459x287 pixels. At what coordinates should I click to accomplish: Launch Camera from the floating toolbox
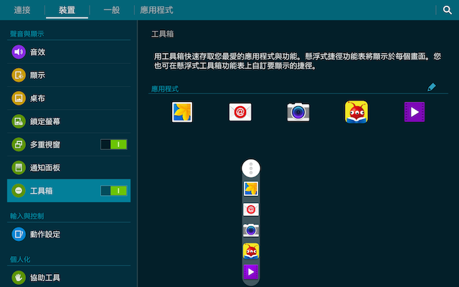point(251,230)
